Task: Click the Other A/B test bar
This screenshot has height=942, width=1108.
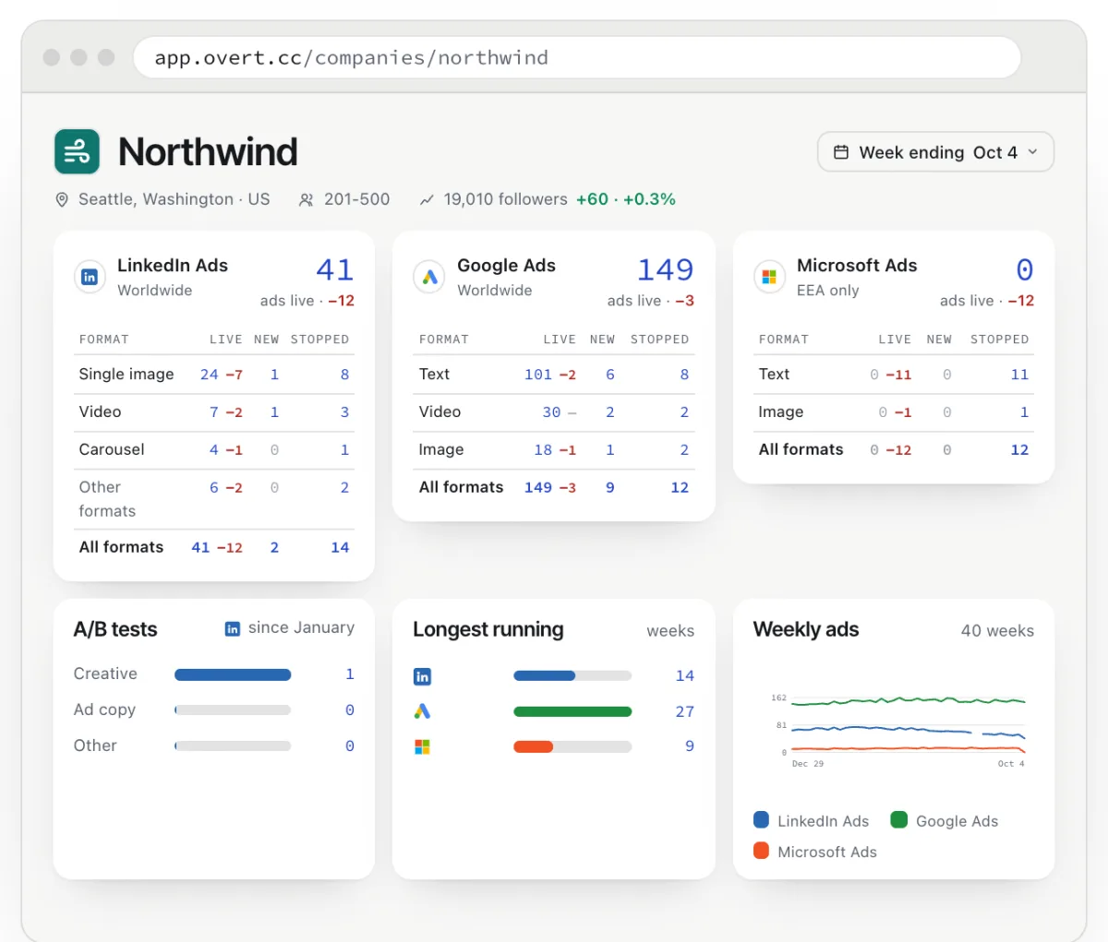Action: pyautogui.click(x=233, y=745)
